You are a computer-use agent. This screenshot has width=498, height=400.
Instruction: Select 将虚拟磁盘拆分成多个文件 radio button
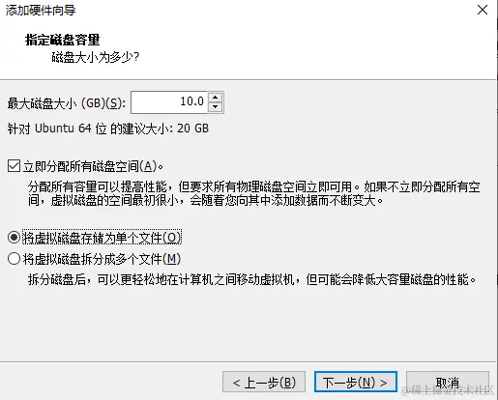[14, 259]
